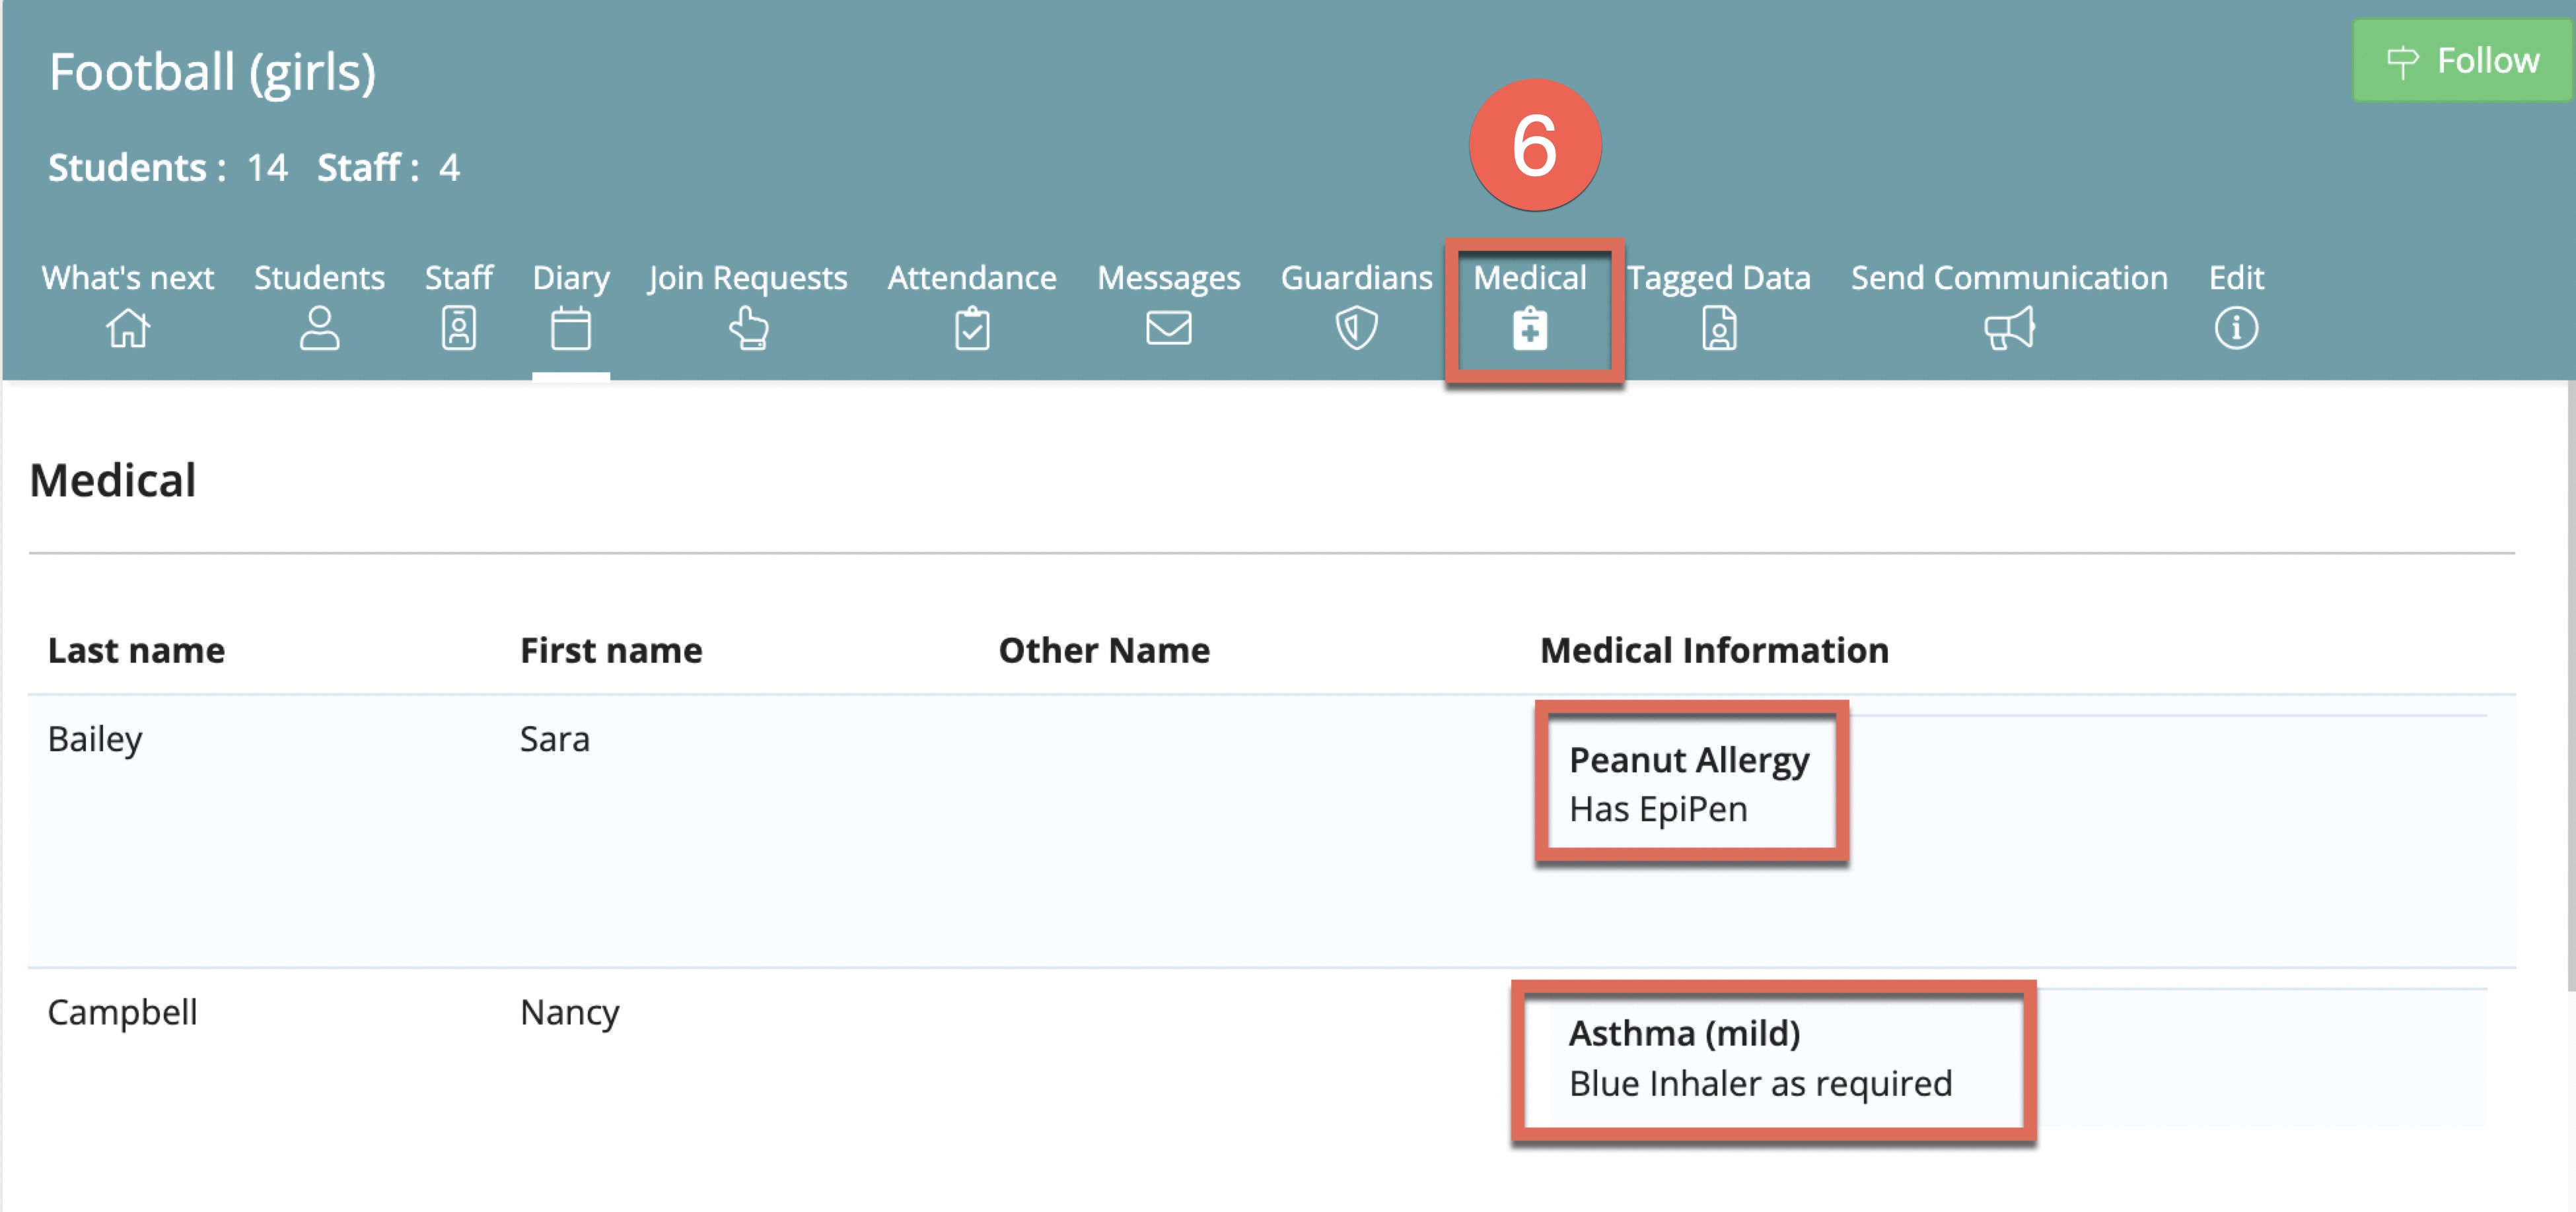Open Edit via the info circle icon
This screenshot has height=1212, width=2576.
pyautogui.click(x=2236, y=327)
